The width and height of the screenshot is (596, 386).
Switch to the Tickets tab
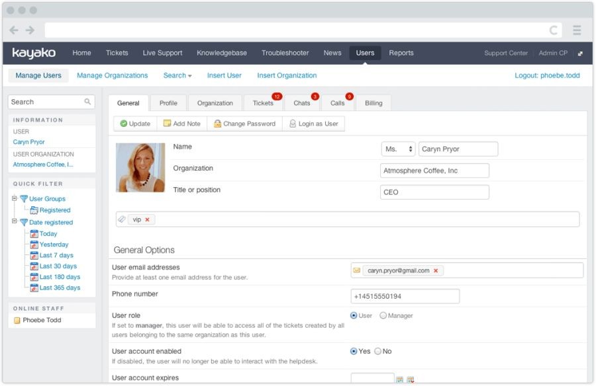pyautogui.click(x=263, y=103)
